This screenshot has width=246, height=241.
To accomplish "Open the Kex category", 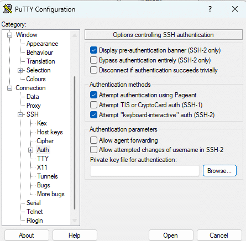I will tap(42, 123).
